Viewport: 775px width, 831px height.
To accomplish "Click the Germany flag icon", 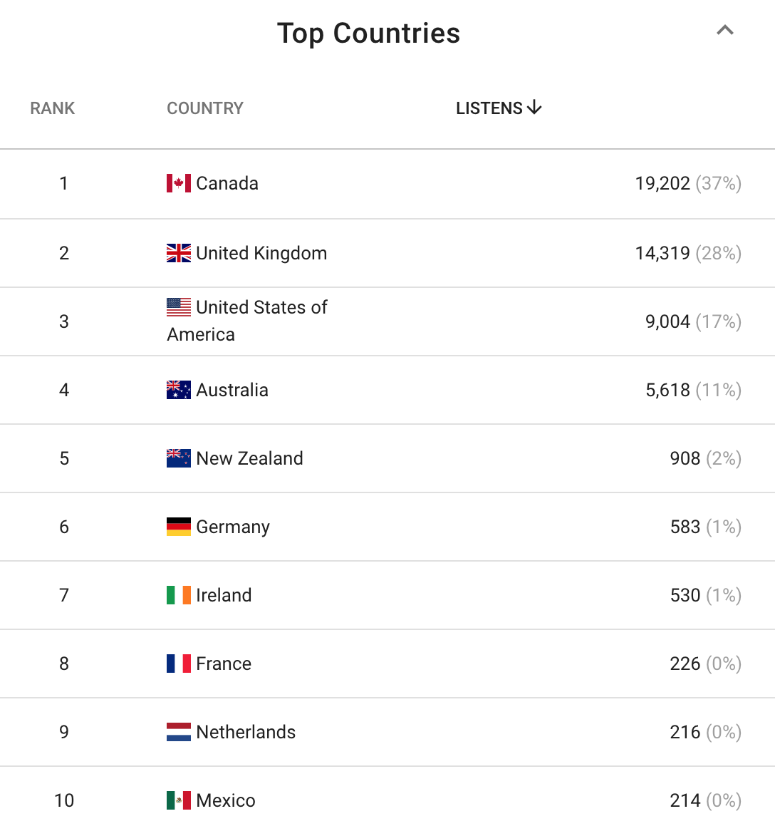I will 179,527.
